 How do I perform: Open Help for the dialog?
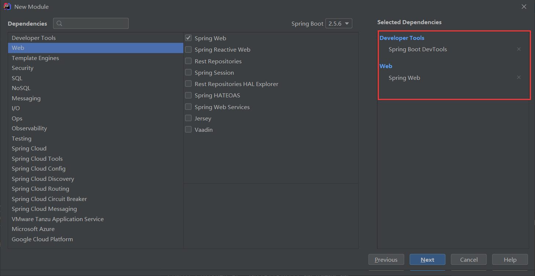[x=510, y=260]
